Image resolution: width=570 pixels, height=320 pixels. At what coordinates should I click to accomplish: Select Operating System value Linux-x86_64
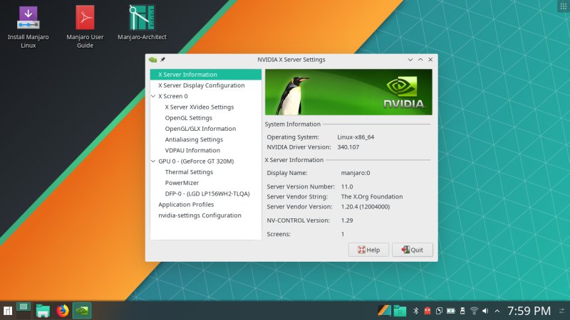(356, 137)
